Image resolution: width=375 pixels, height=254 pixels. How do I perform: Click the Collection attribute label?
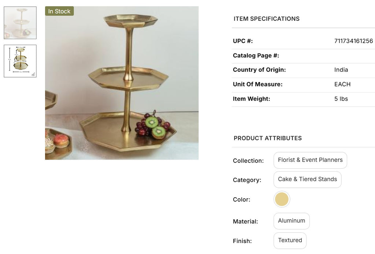(248, 161)
